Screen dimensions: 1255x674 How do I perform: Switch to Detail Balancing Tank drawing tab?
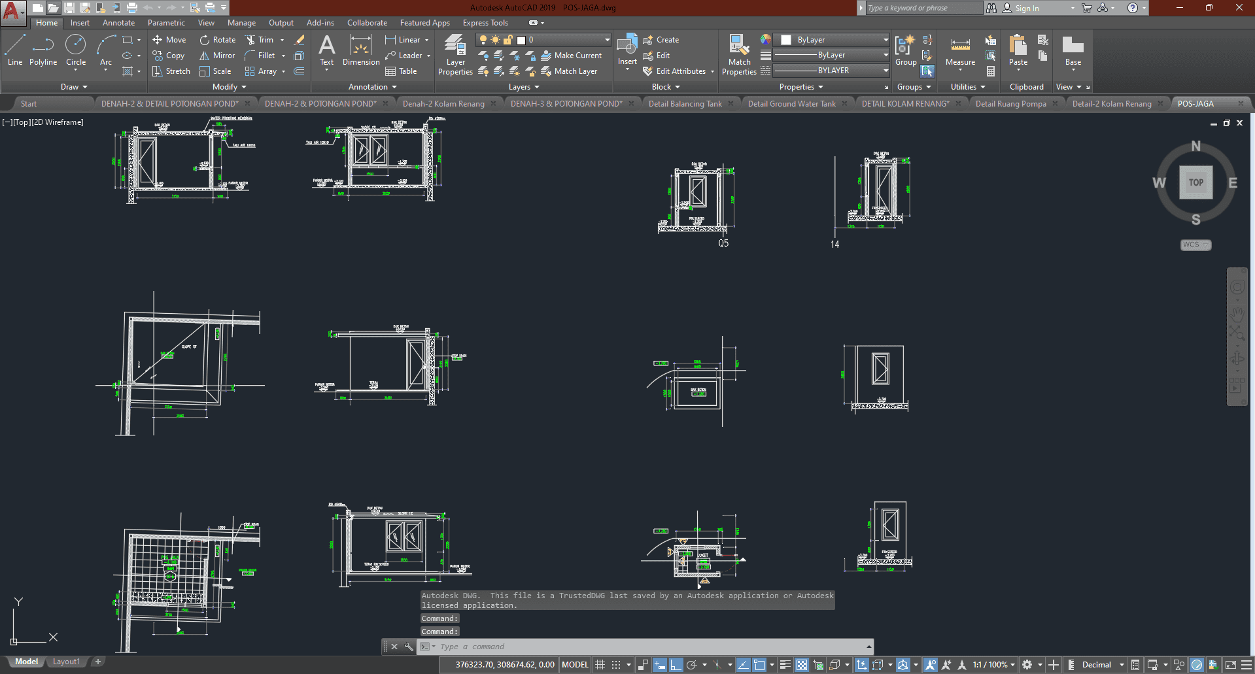point(685,104)
